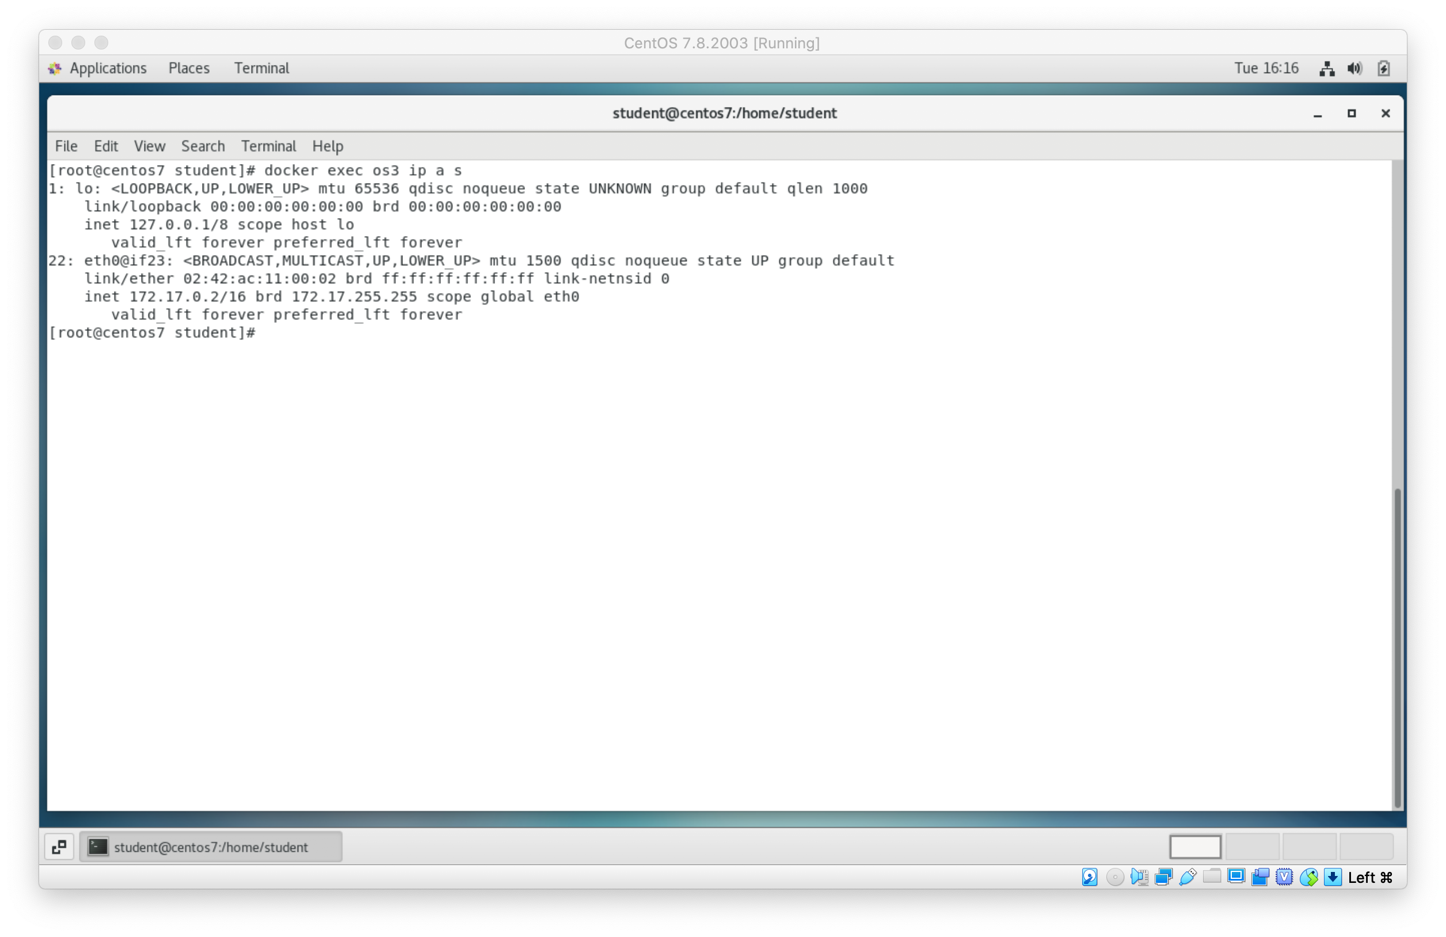Viewport: 1446px width, 937px height.
Task: Click the mouse integration status icon
Action: [x=1308, y=877]
